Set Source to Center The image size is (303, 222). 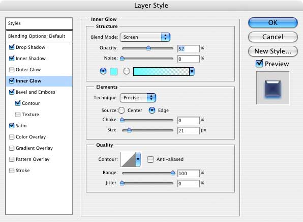tap(122, 110)
